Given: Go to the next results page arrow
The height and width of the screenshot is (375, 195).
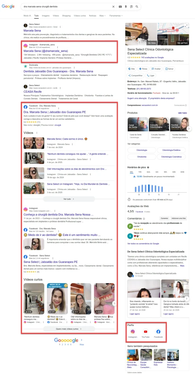Looking at the screenshot, I should point(82,340).
